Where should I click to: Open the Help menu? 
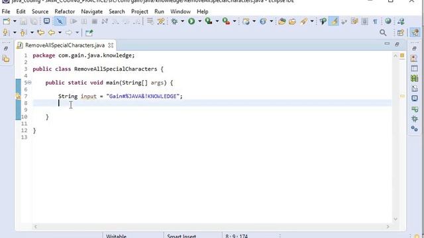tap(203, 12)
